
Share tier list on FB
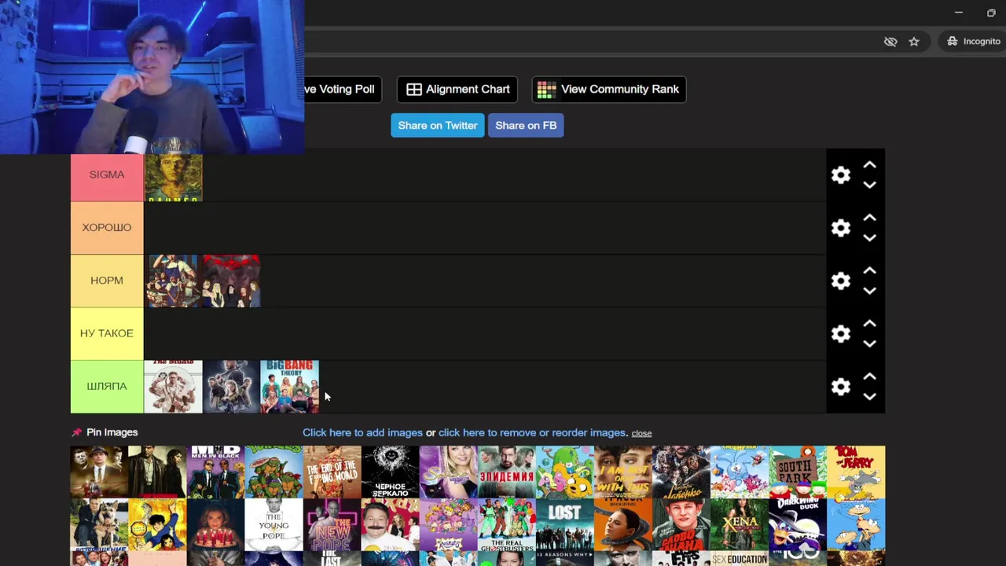click(526, 126)
